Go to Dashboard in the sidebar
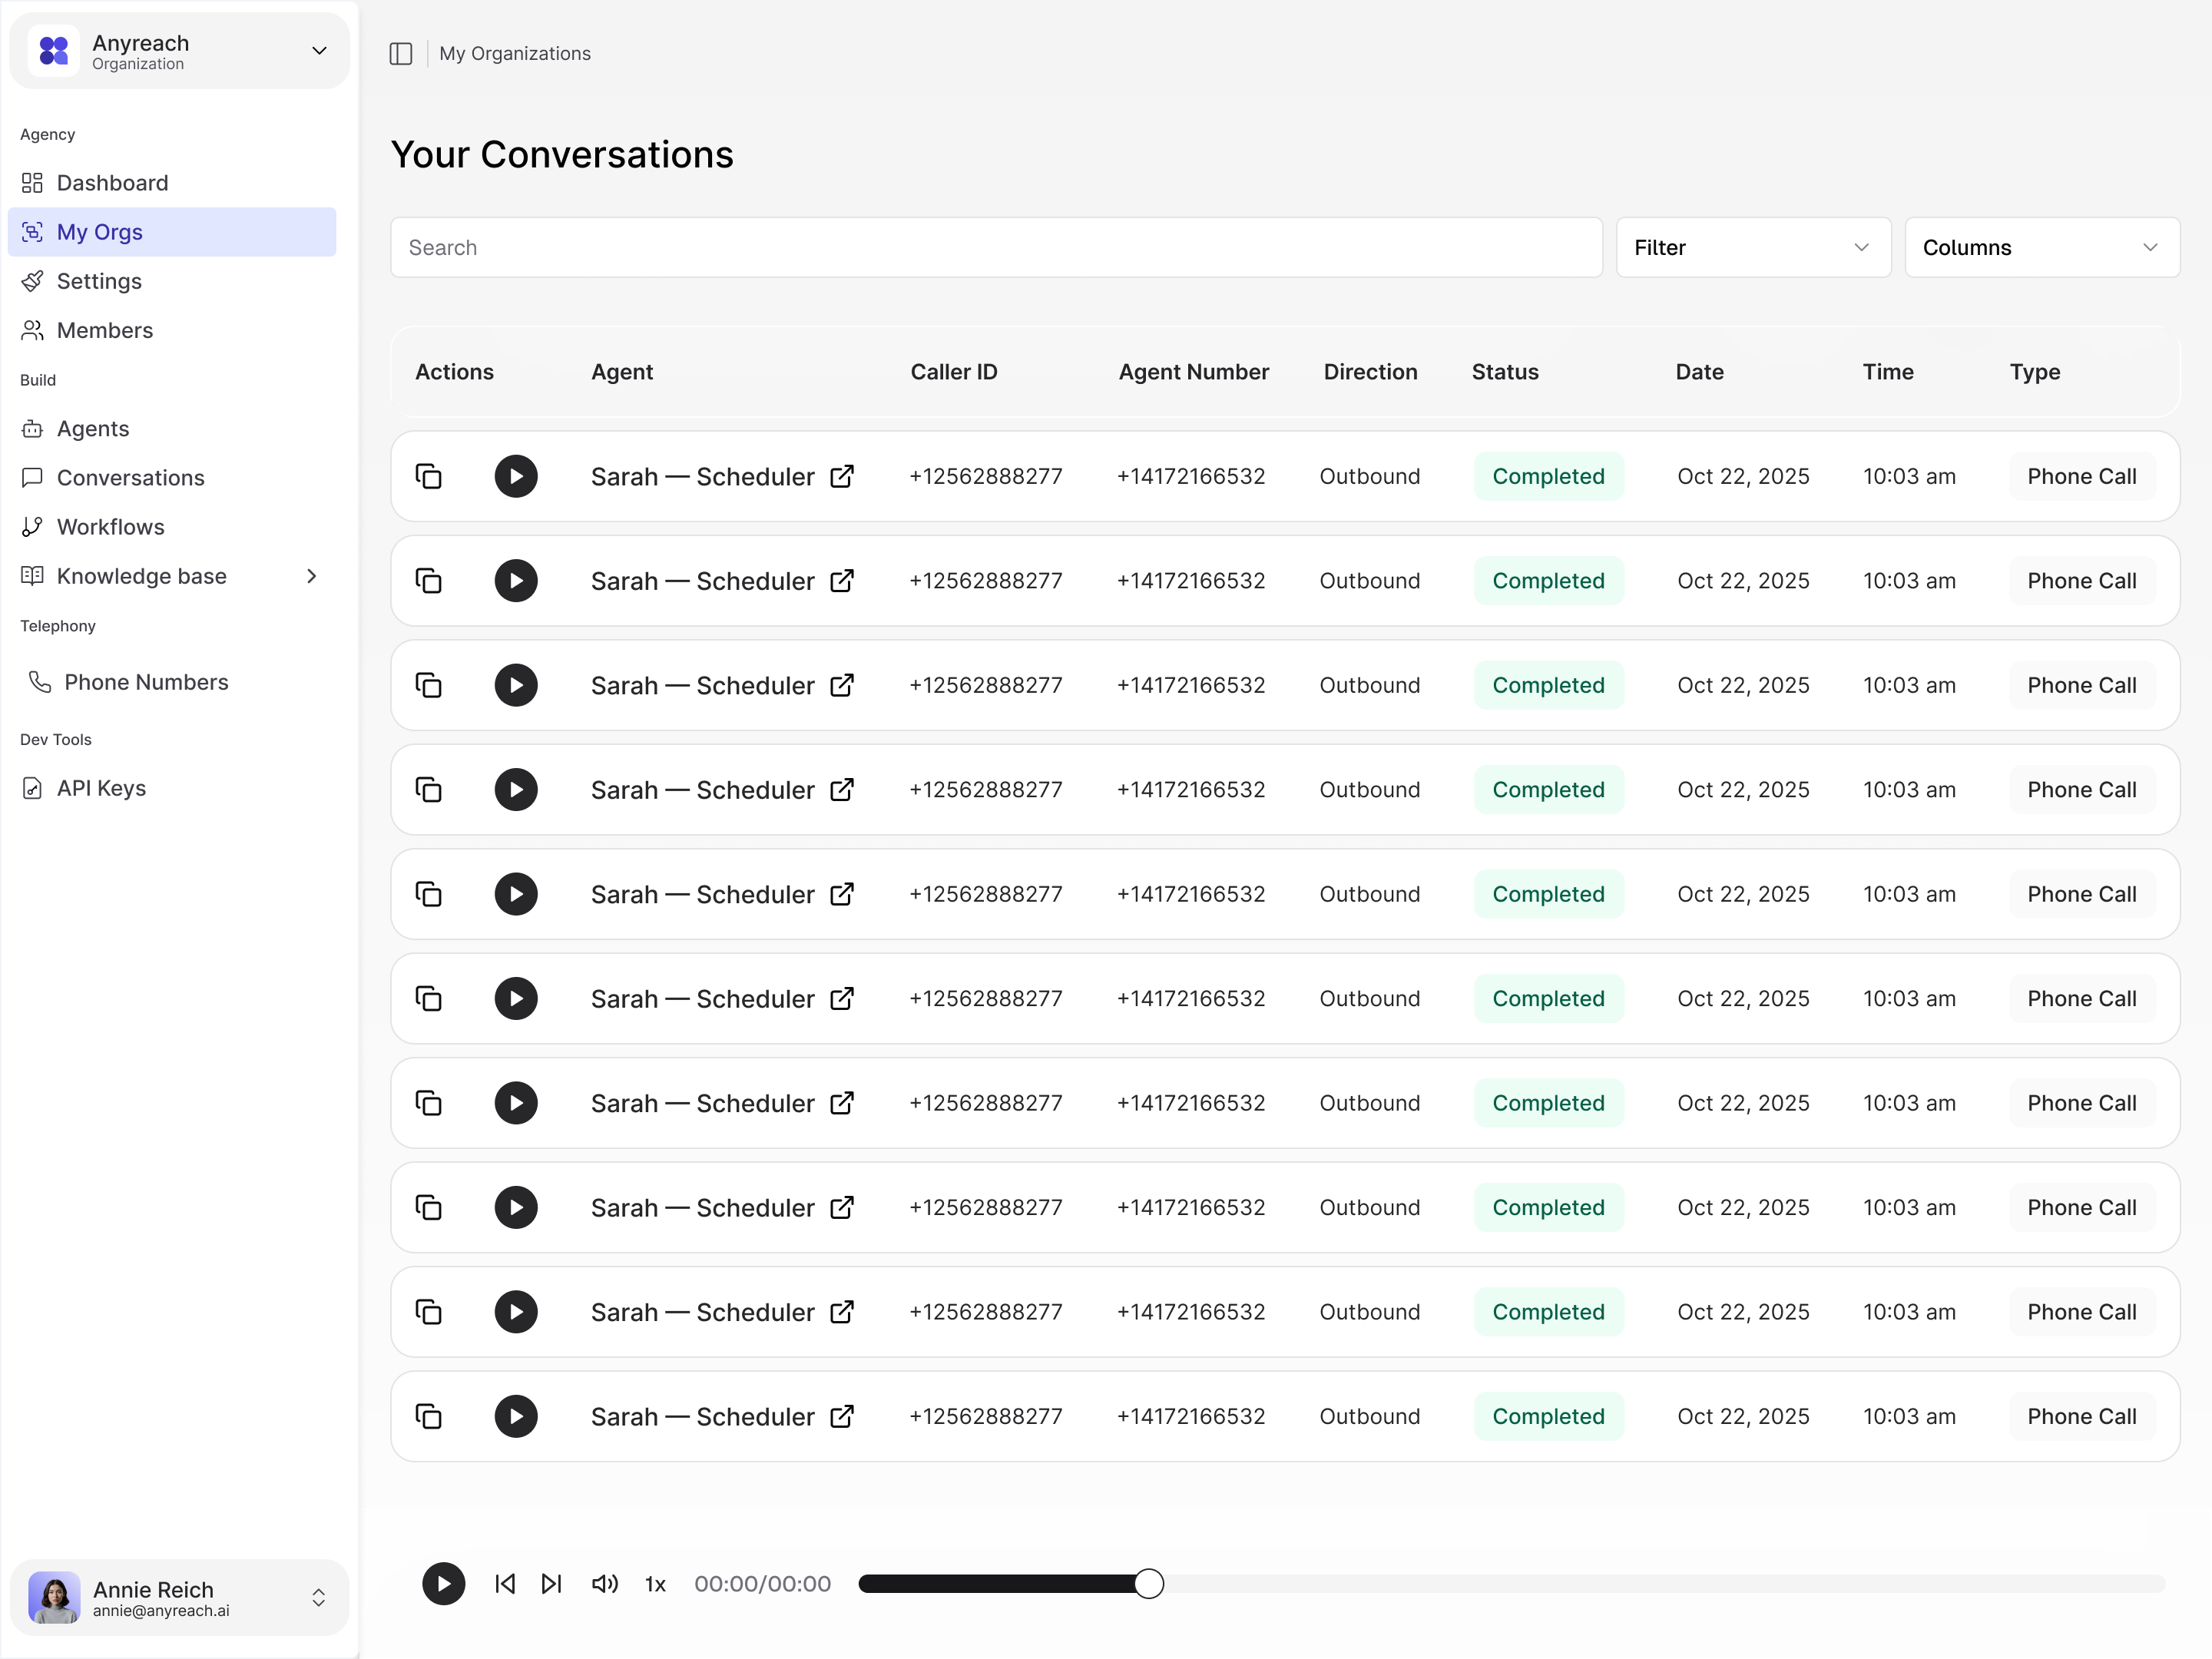This screenshot has height=1659, width=2212. click(112, 183)
